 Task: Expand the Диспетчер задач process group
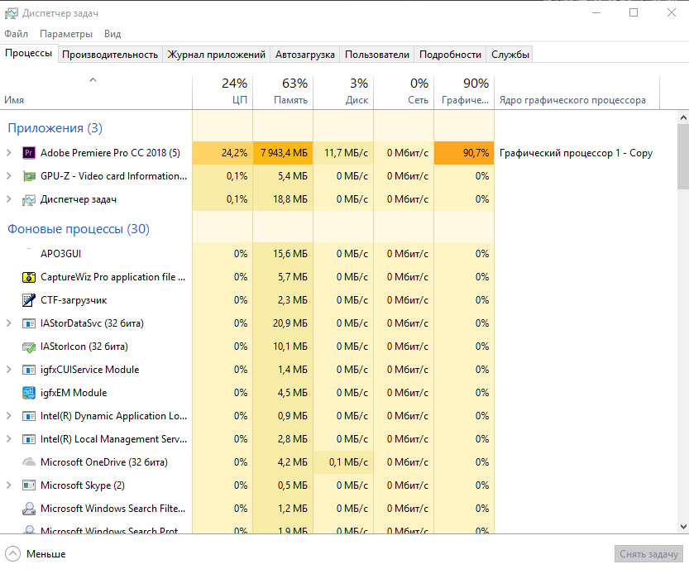click(x=9, y=199)
